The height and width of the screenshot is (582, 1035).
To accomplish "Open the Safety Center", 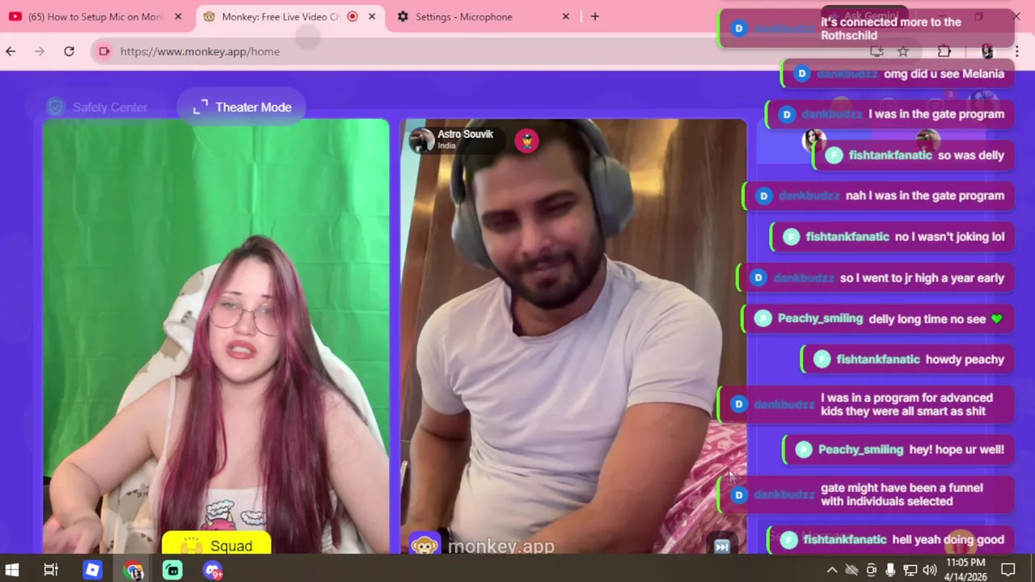I will tap(99, 107).
